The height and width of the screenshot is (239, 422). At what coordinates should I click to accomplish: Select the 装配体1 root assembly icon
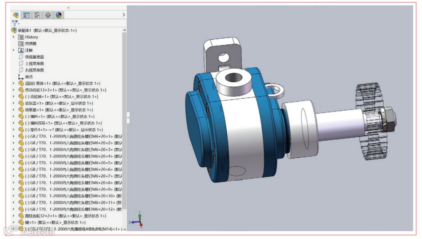coord(14,30)
